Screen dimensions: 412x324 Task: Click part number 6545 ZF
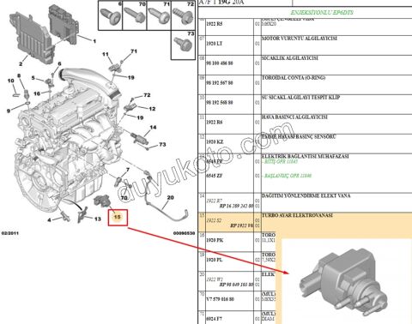tap(215, 176)
